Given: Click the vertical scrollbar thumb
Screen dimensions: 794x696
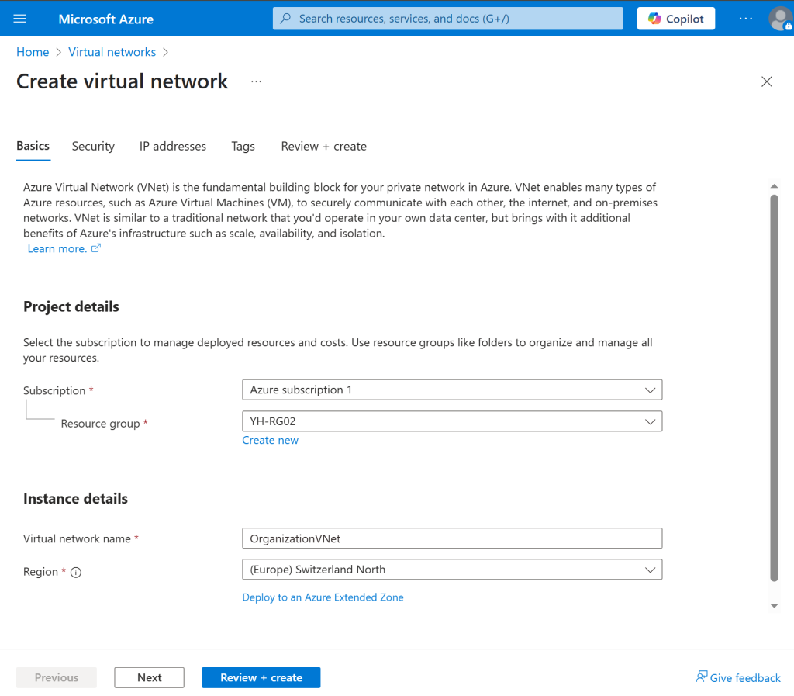Looking at the screenshot, I should (774, 387).
